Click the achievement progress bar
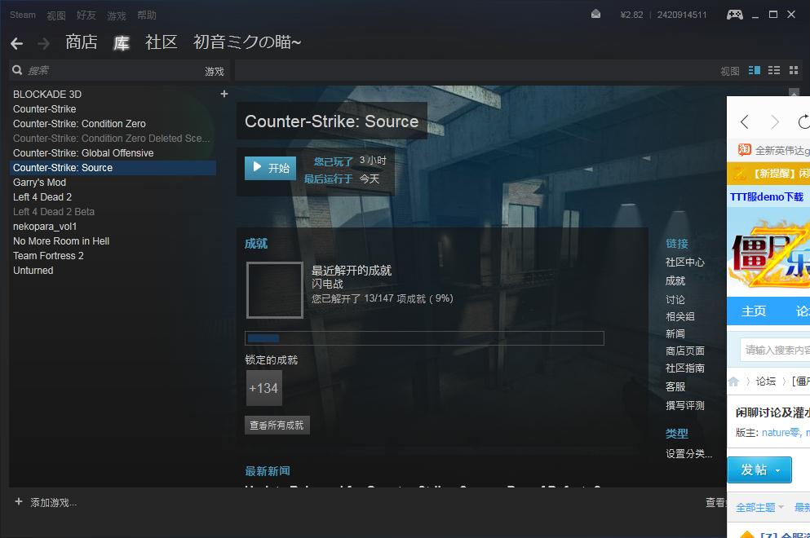 pyautogui.click(x=424, y=338)
